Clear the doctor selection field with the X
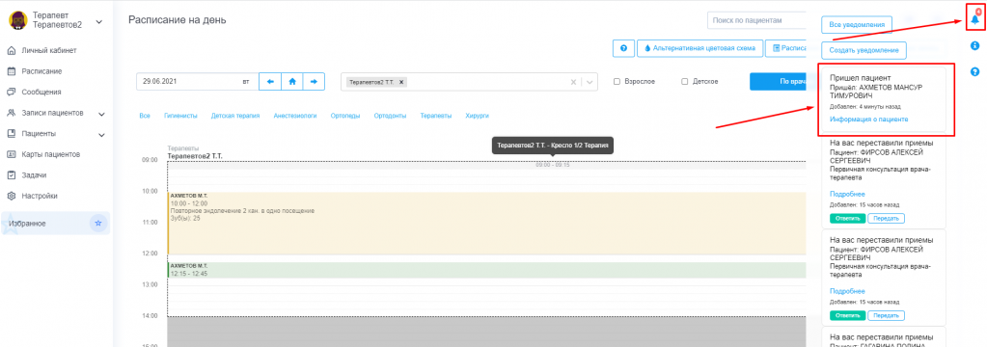Screen dimensions: 987x347 pyautogui.click(x=573, y=82)
